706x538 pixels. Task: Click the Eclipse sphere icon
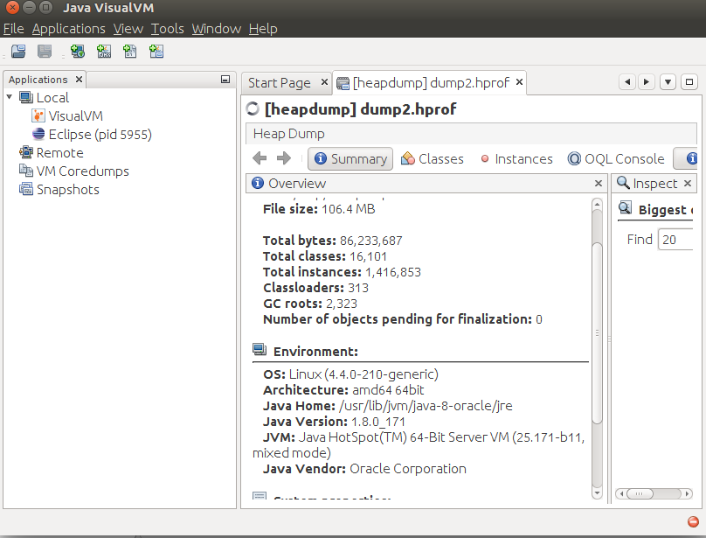coord(38,134)
